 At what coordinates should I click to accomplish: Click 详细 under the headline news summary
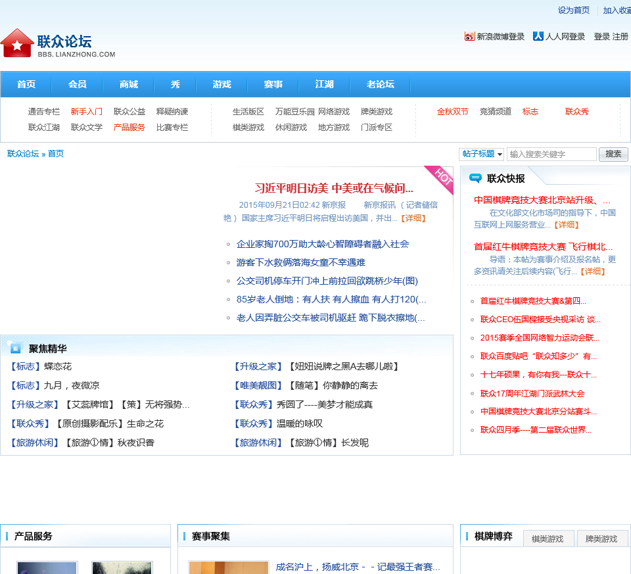[413, 218]
